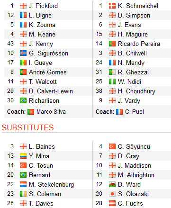
Task: Click the Brazil flag beside Richarlison
Action: click(x=23, y=100)
